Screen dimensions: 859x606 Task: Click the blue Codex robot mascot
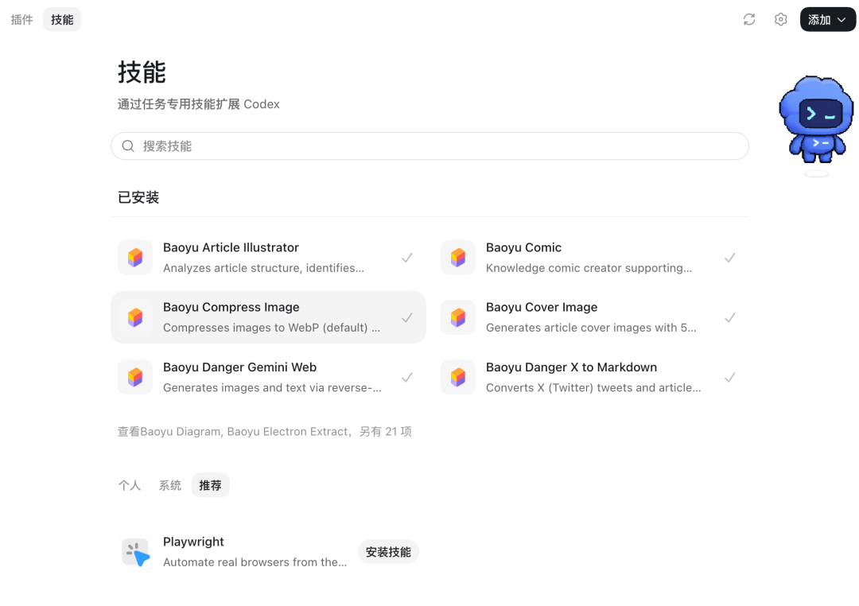[x=816, y=119]
